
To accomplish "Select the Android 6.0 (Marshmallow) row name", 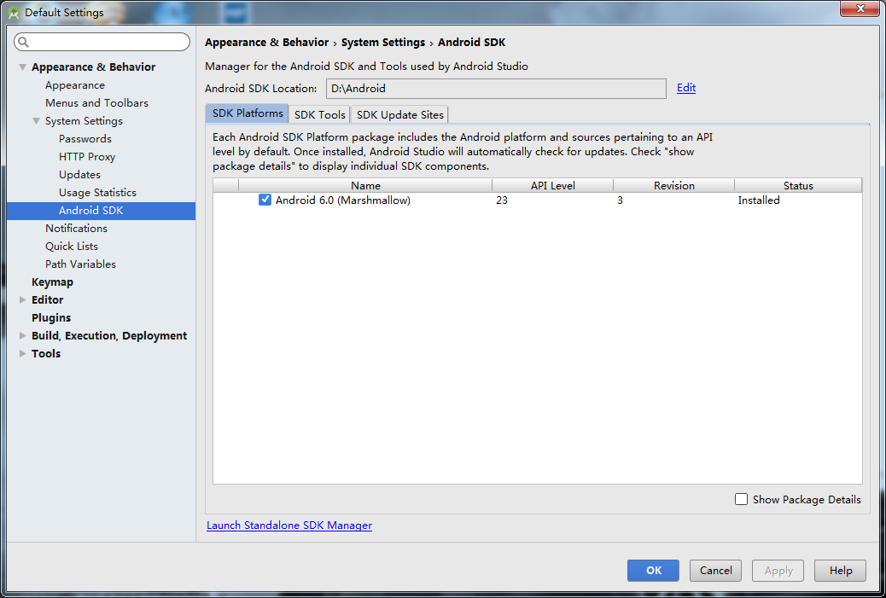I will tap(343, 200).
